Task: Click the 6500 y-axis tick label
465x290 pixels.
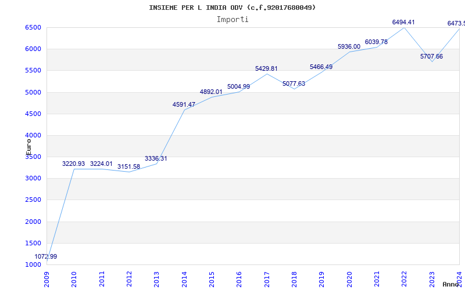Action: tap(33, 27)
